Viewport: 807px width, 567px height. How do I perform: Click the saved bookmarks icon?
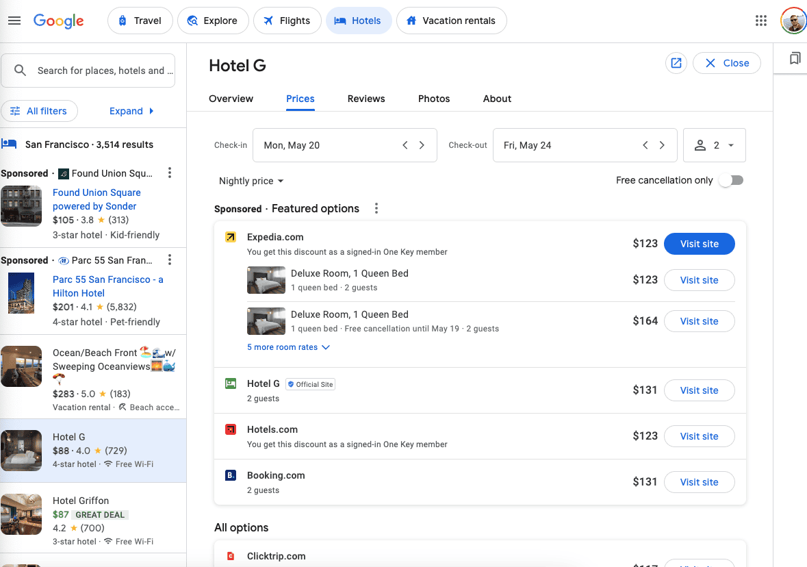795,59
